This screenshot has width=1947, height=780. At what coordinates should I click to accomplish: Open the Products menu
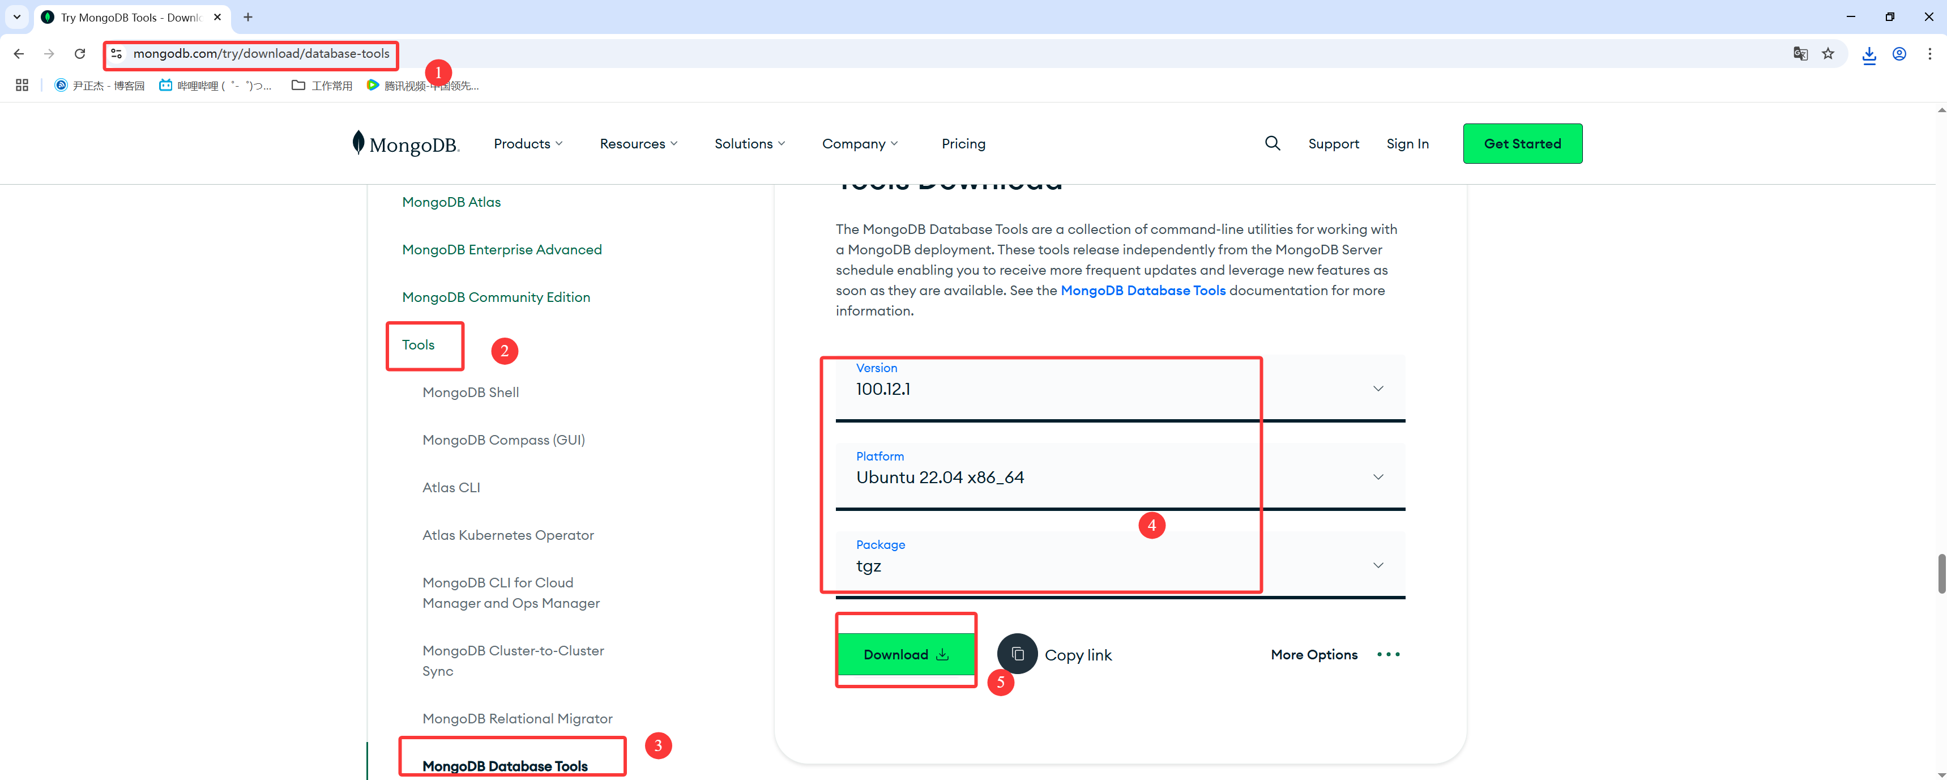point(528,143)
